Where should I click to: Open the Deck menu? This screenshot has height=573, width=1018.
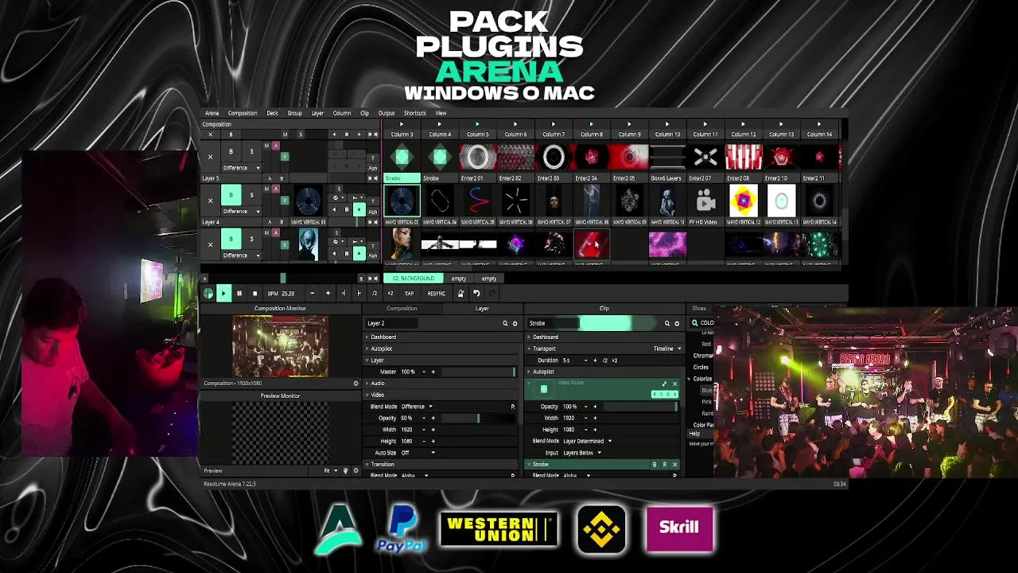pyautogui.click(x=272, y=113)
